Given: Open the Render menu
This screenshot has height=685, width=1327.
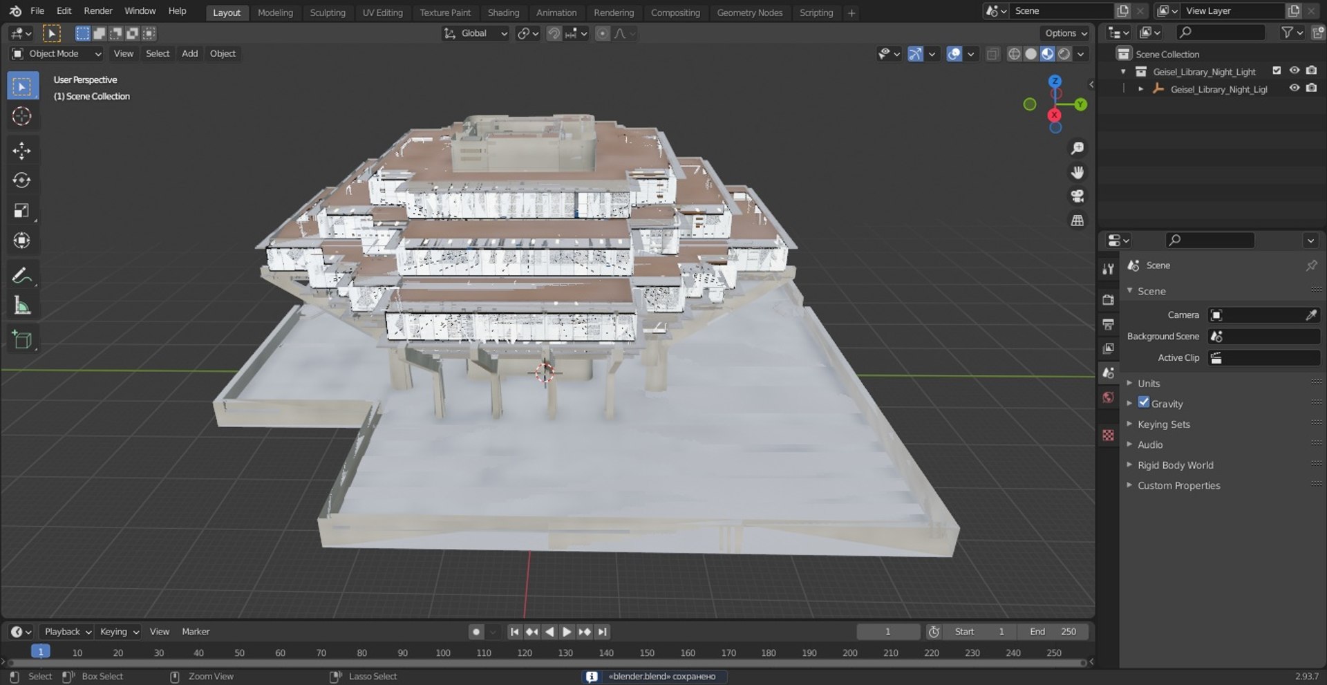Looking at the screenshot, I should (x=98, y=11).
